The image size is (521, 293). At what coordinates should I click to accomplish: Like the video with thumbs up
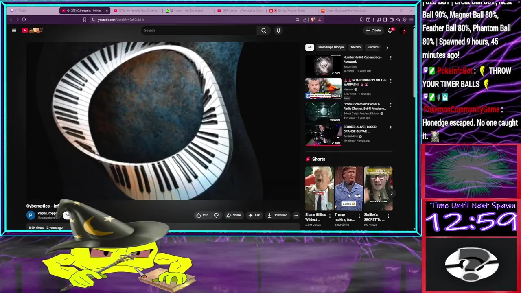tap(202, 215)
